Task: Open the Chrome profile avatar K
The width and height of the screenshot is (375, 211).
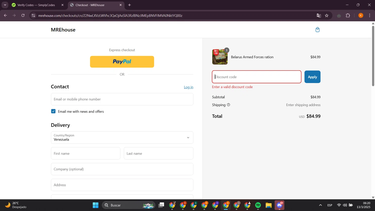Action: (360, 15)
